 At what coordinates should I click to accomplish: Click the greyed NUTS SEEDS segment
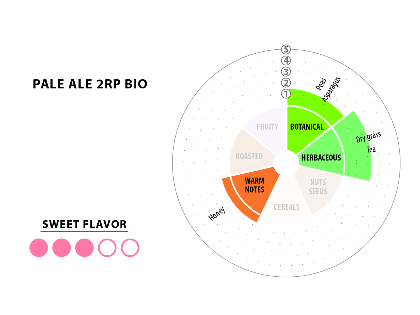319,188
